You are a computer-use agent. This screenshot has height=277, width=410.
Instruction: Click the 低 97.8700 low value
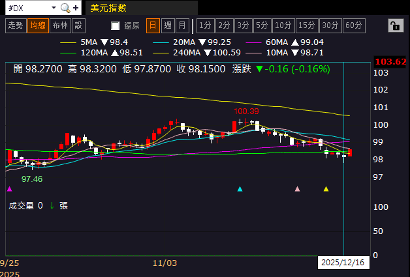(x=147, y=69)
